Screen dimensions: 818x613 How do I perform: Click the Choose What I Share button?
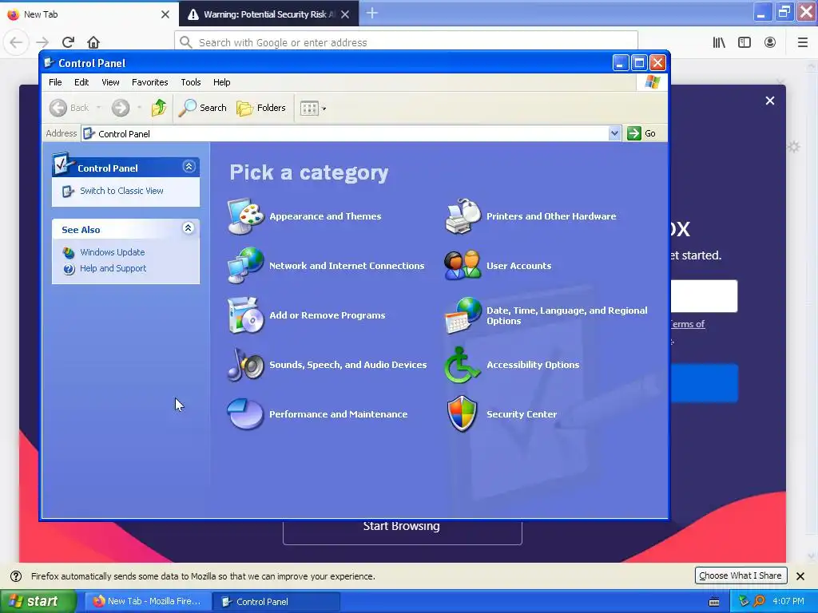click(x=741, y=575)
